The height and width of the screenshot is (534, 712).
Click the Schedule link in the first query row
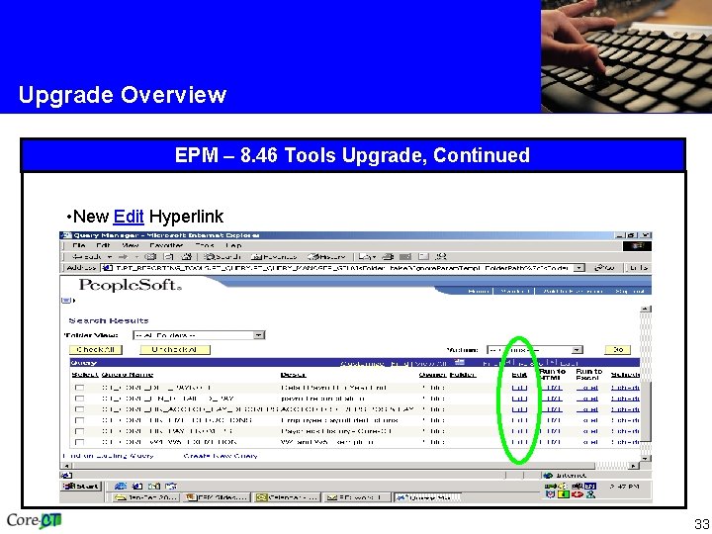pyautogui.click(x=625, y=388)
